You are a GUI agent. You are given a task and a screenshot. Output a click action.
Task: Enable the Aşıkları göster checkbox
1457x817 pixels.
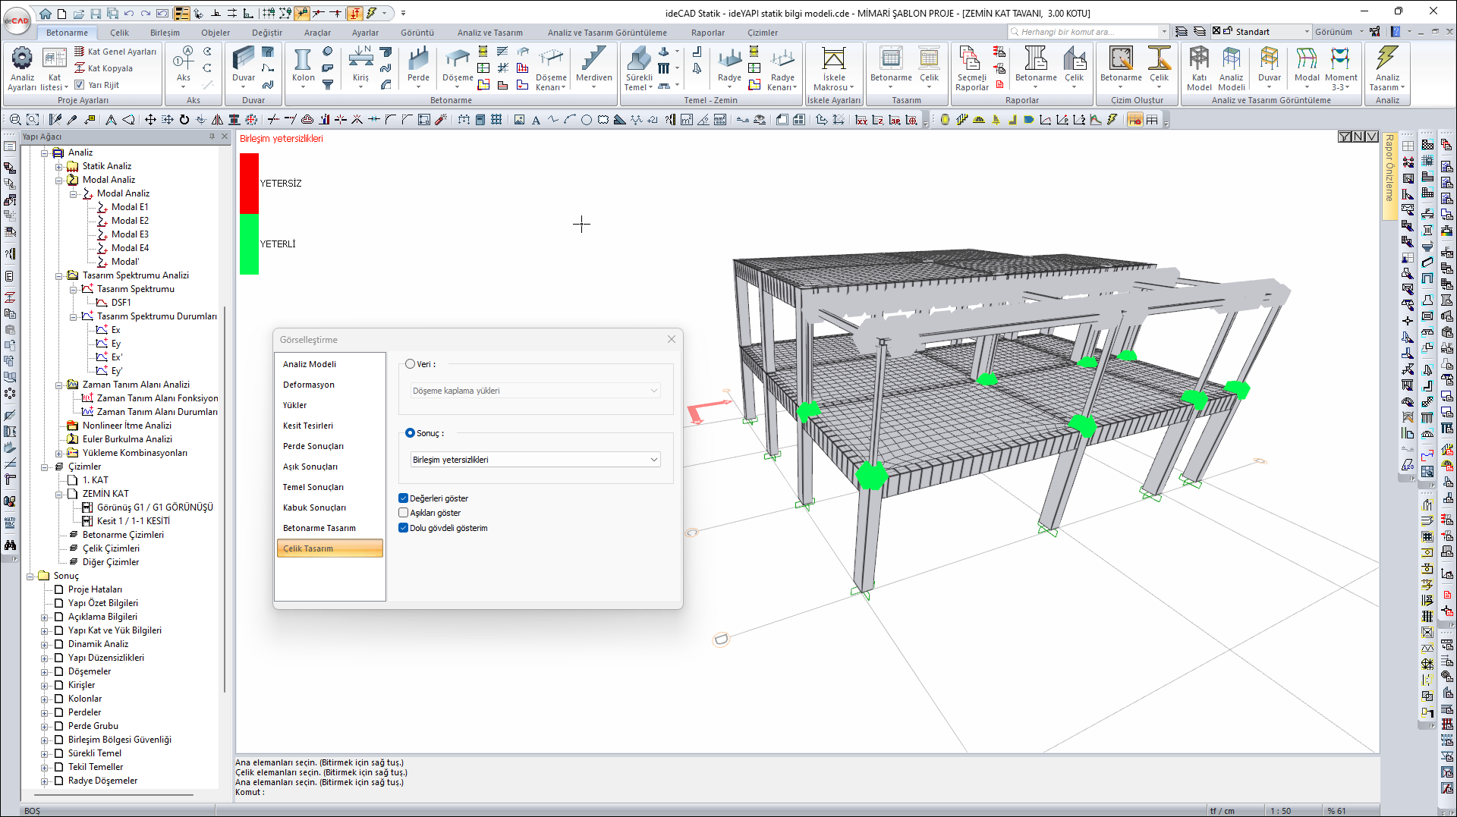click(x=404, y=513)
